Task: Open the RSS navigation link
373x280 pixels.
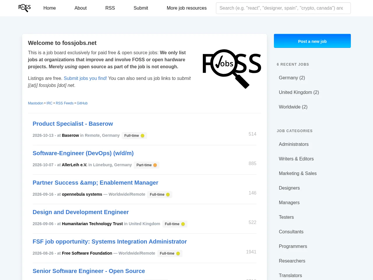Action: 110,8
